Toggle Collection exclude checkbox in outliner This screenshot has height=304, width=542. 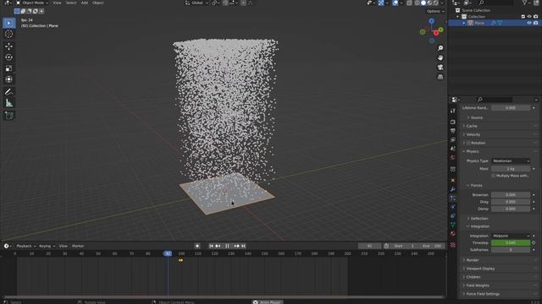click(523, 17)
